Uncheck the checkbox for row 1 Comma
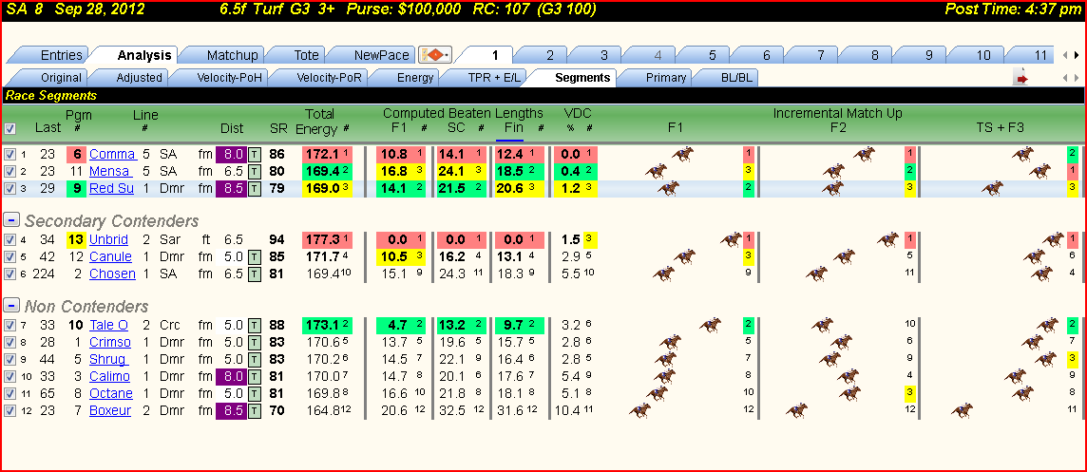Screen dimensions: 1087x472 click(10, 154)
